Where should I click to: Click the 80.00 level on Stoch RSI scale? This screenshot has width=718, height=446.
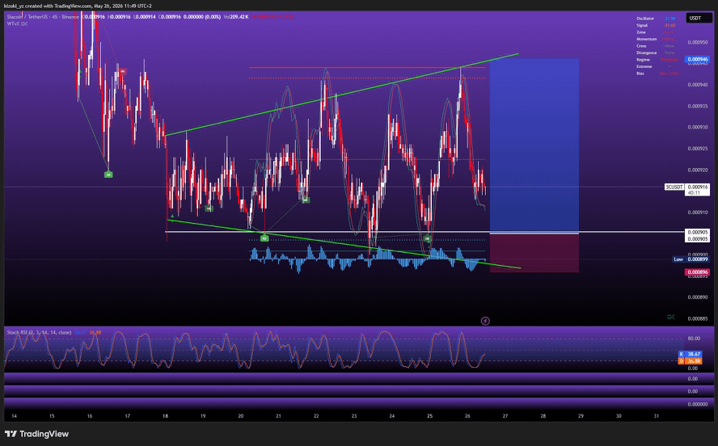[x=693, y=339]
